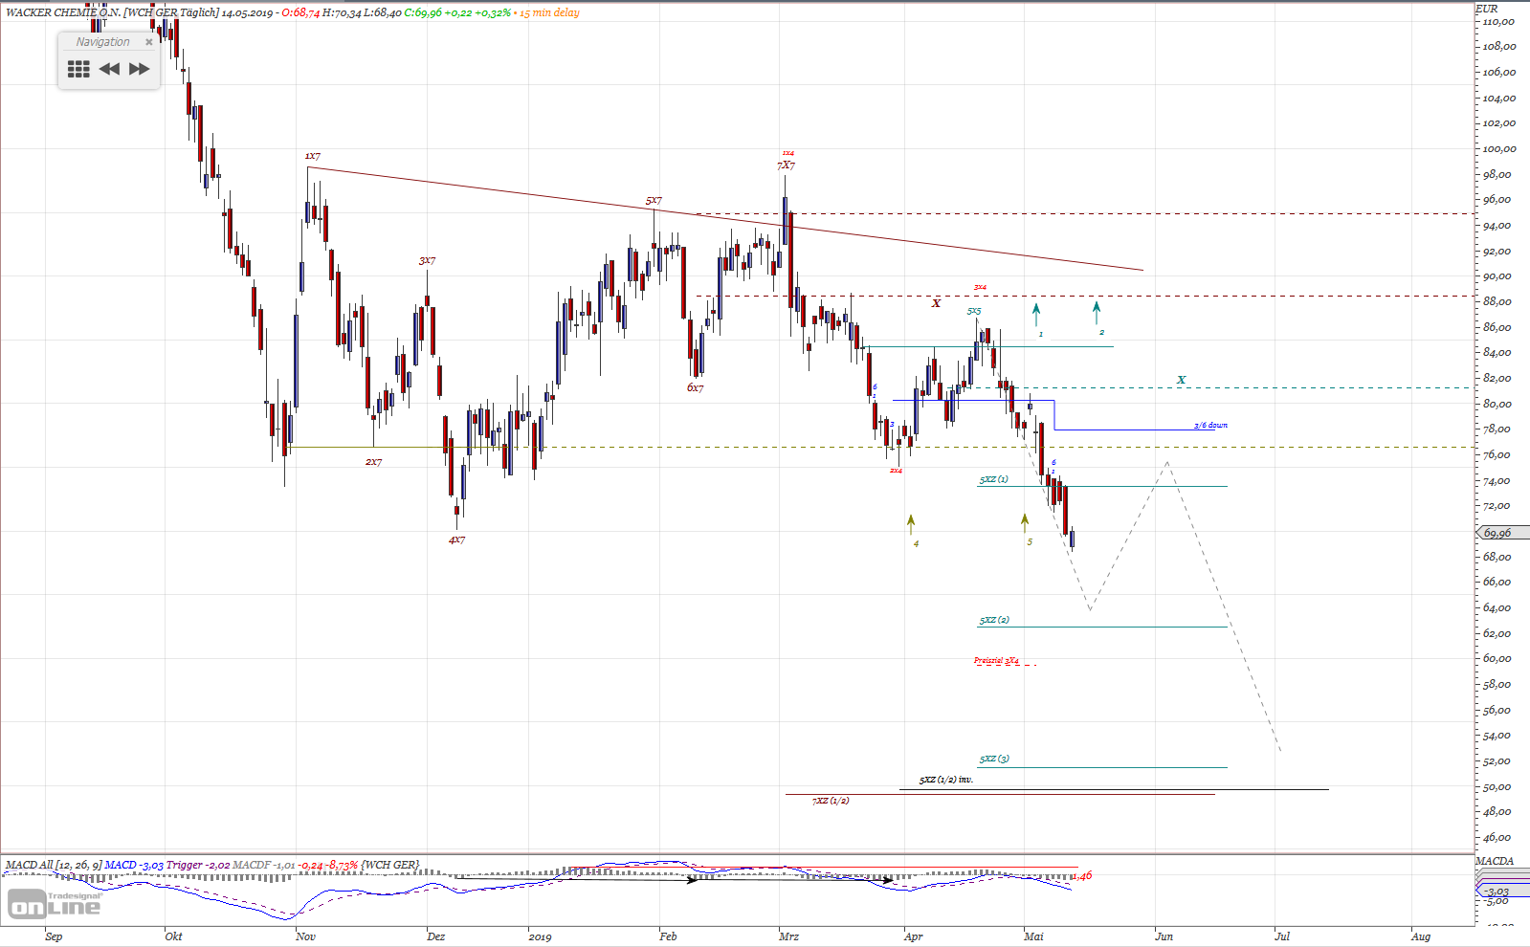This screenshot has width=1530, height=947.
Task: Click the Navigation panel title
Action: 102,42
